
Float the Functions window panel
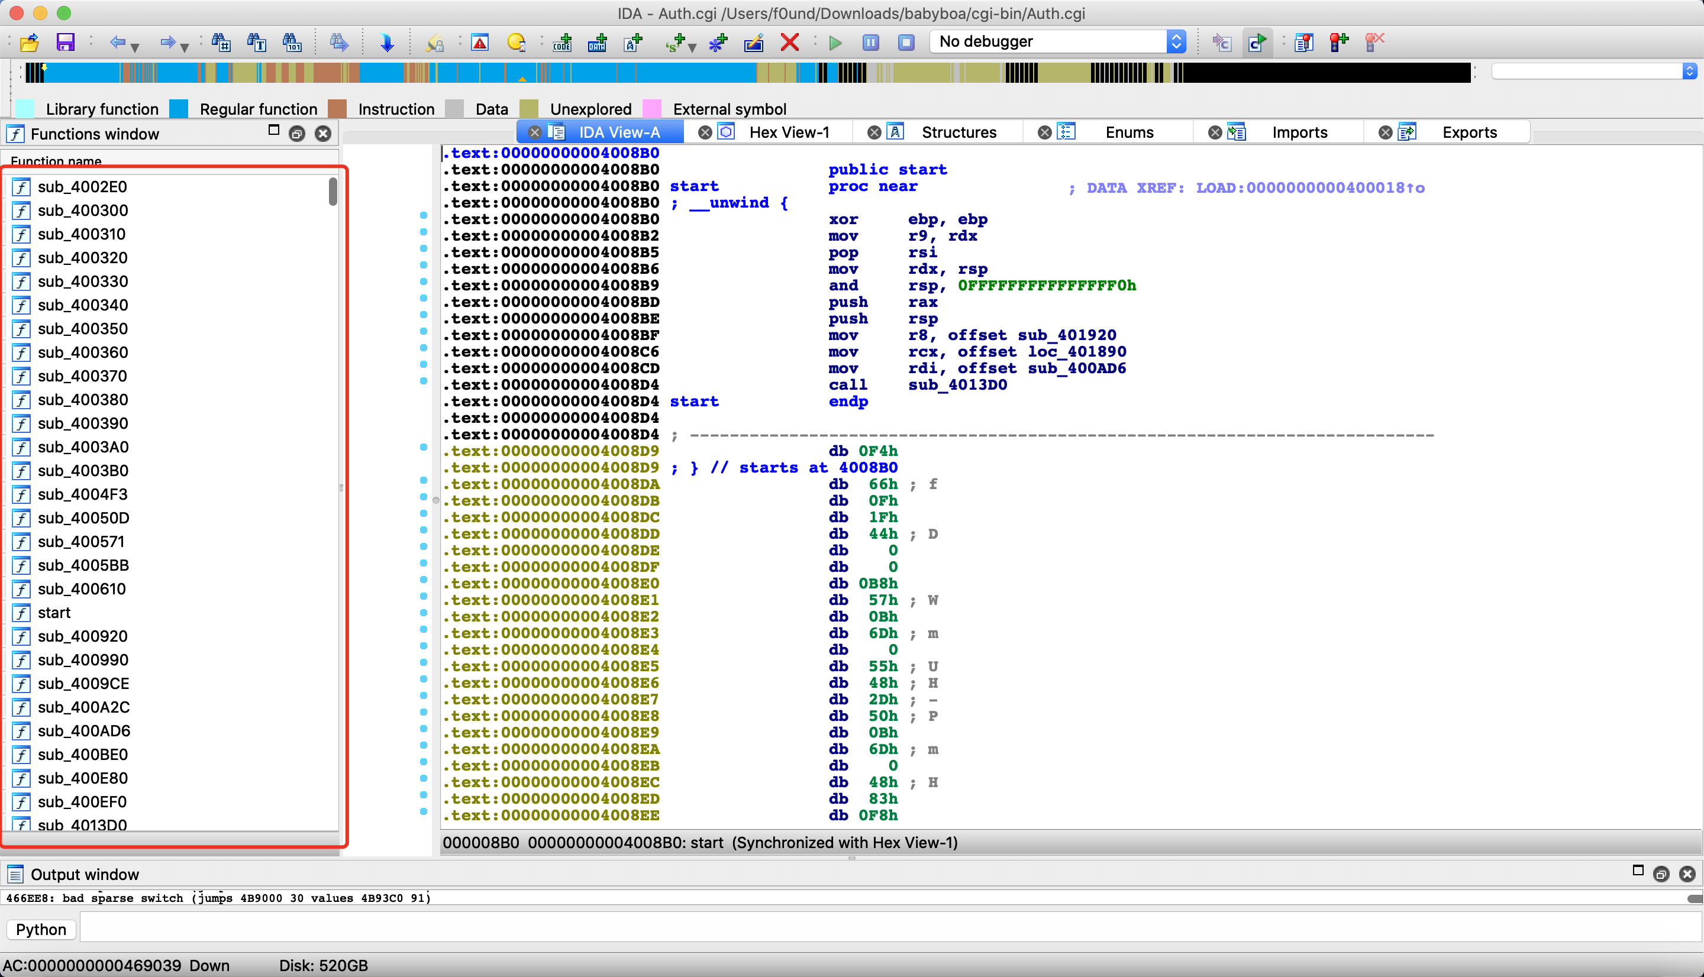pos(296,134)
